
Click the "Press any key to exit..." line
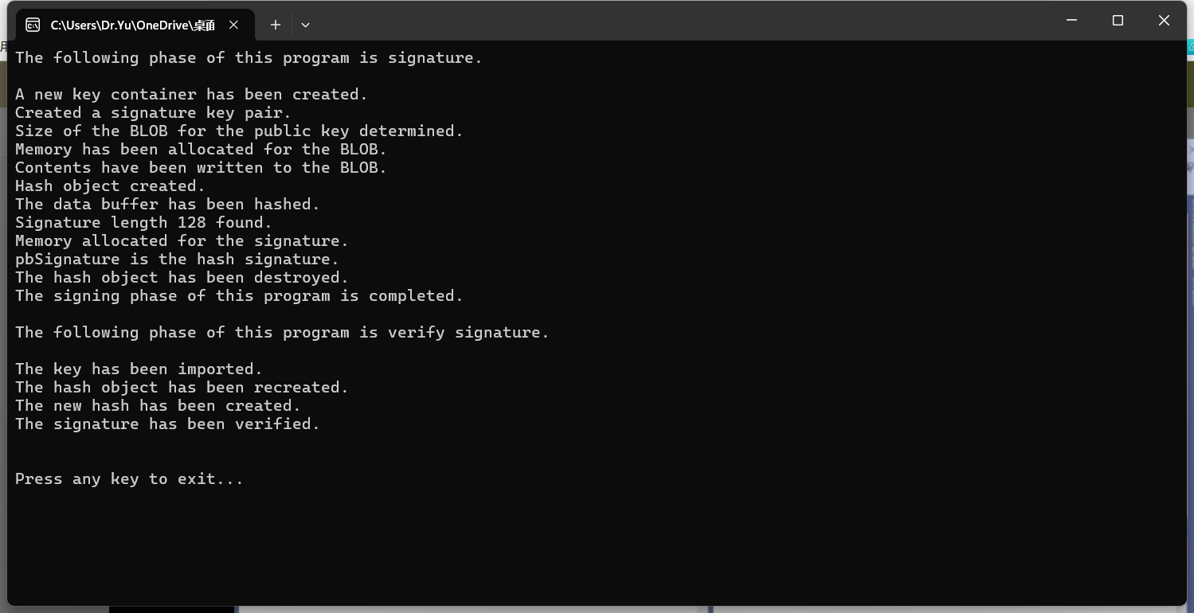click(129, 479)
